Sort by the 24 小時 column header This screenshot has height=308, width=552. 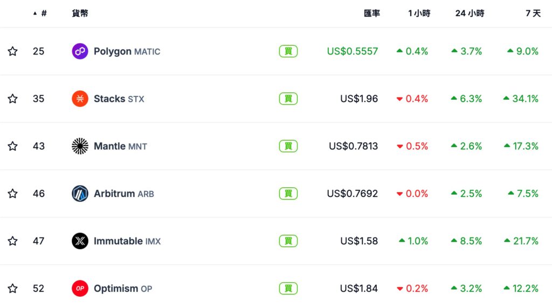tap(469, 13)
